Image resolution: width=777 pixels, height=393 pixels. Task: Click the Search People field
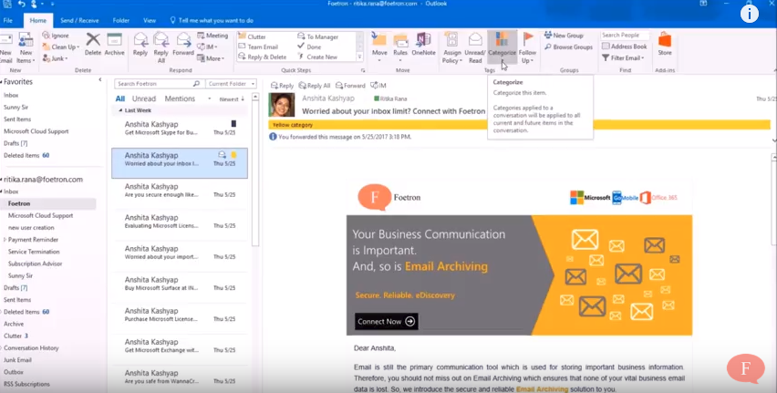(626, 36)
